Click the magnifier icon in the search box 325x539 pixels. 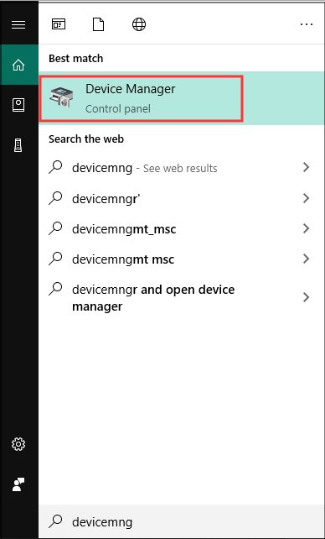coord(55,521)
